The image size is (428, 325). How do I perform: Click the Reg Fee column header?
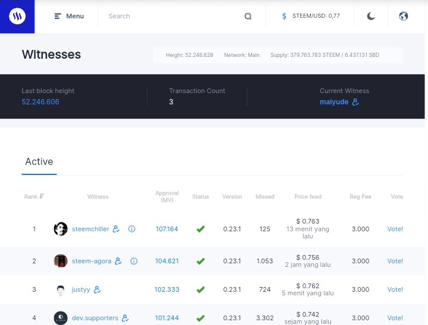360,197
